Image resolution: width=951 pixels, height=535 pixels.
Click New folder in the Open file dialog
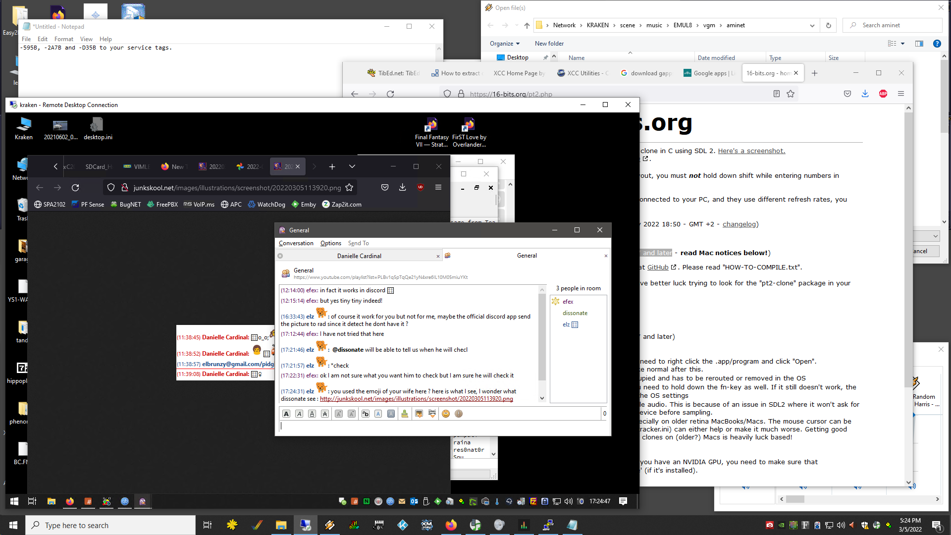(x=549, y=44)
